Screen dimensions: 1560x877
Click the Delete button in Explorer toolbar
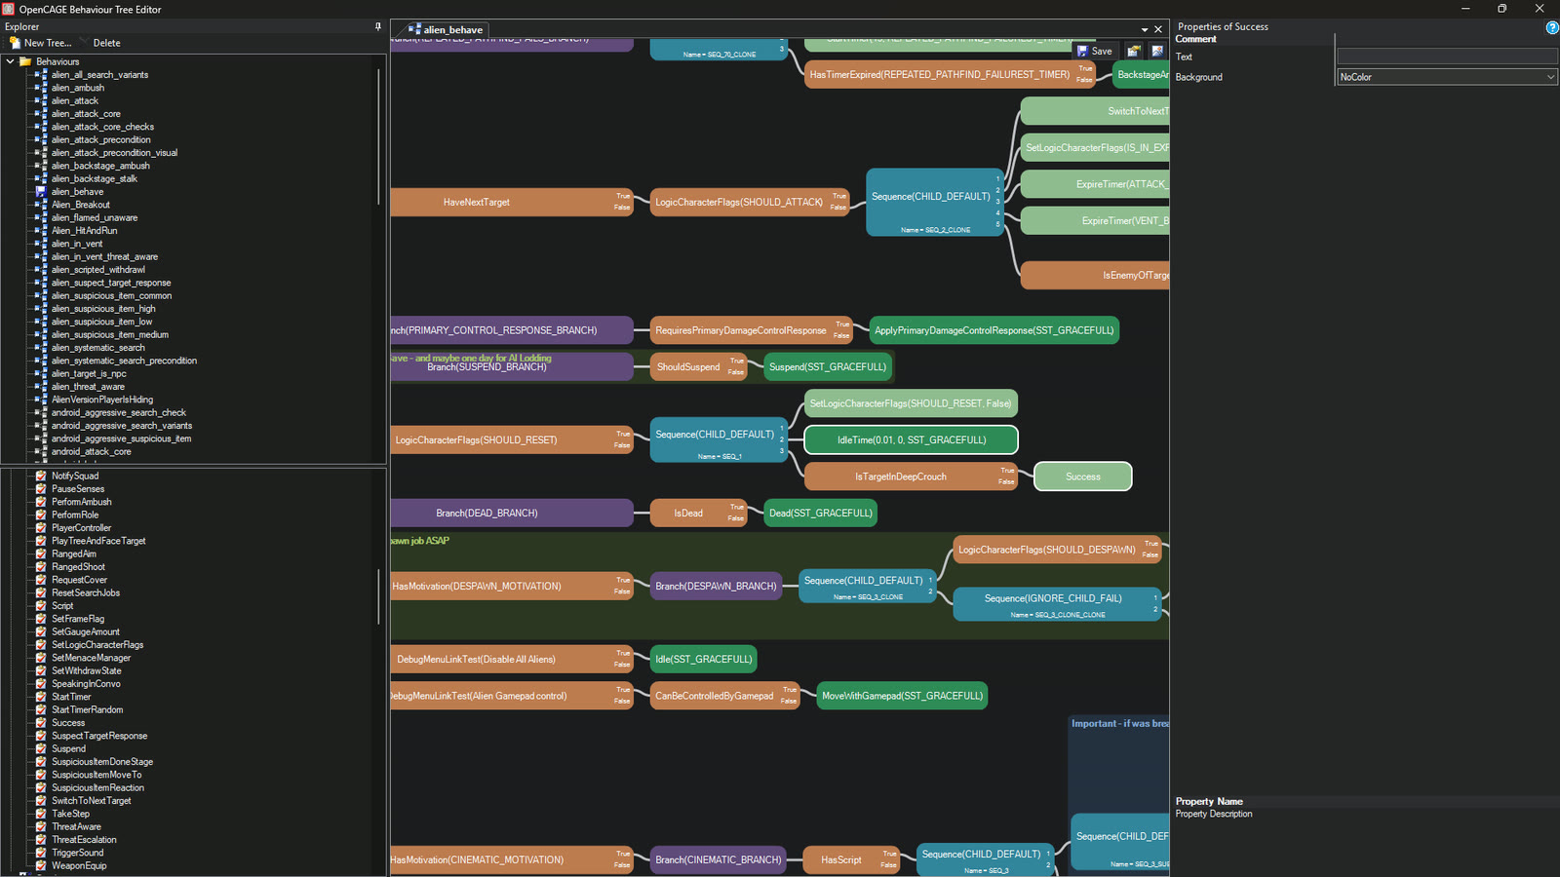point(107,43)
